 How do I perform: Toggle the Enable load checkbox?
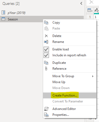[x=46, y=49]
